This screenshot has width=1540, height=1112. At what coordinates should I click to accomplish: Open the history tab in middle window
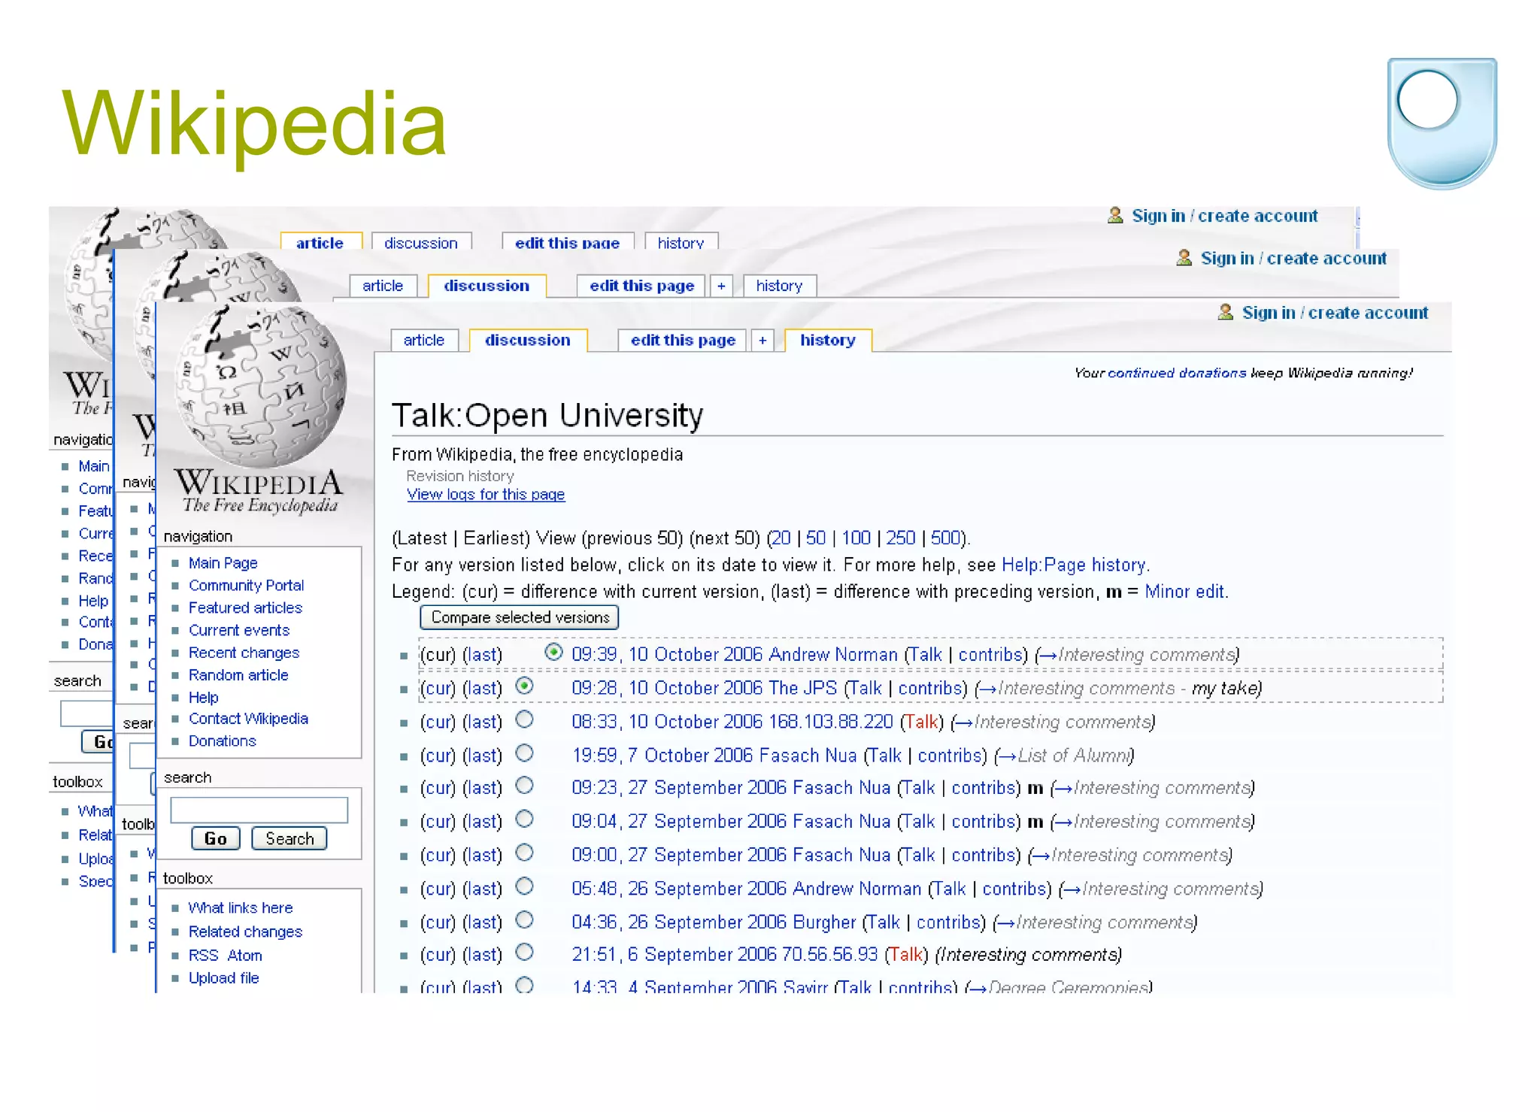click(779, 286)
